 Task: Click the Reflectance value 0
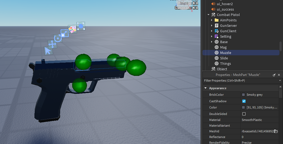[x=243, y=137]
